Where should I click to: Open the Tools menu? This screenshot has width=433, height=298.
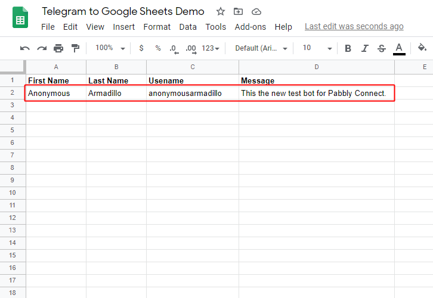coord(216,27)
